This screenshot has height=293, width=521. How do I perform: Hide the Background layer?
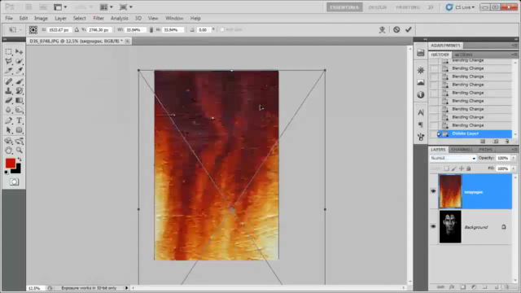(433, 226)
